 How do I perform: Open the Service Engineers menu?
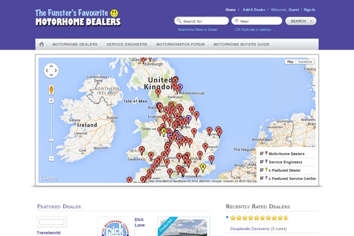tap(127, 44)
